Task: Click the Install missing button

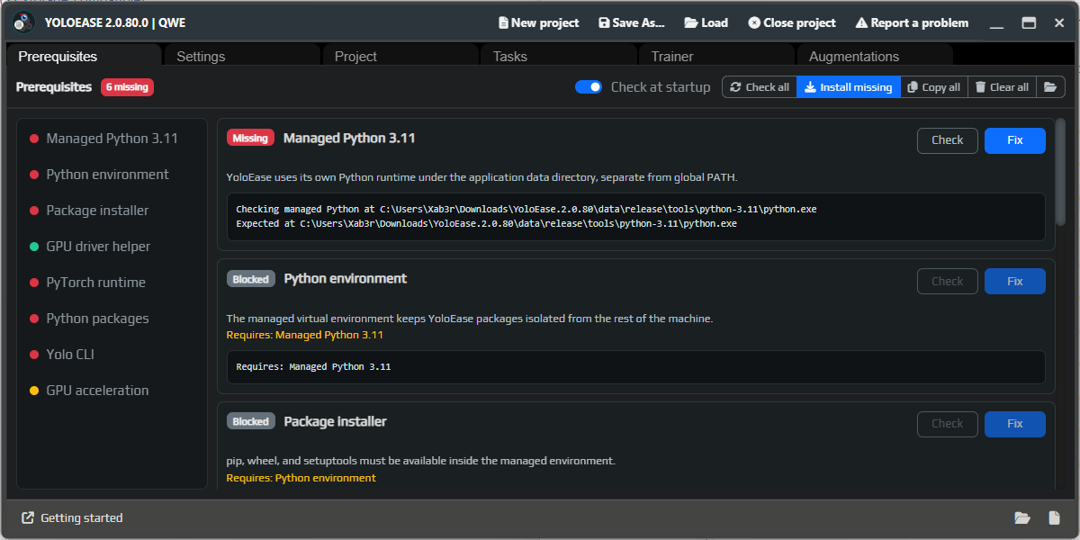Action: tap(849, 87)
